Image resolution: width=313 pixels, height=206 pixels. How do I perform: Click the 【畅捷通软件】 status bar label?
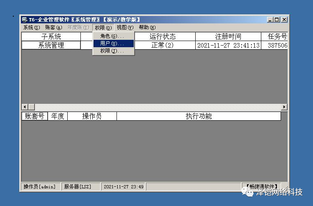coord(261,186)
